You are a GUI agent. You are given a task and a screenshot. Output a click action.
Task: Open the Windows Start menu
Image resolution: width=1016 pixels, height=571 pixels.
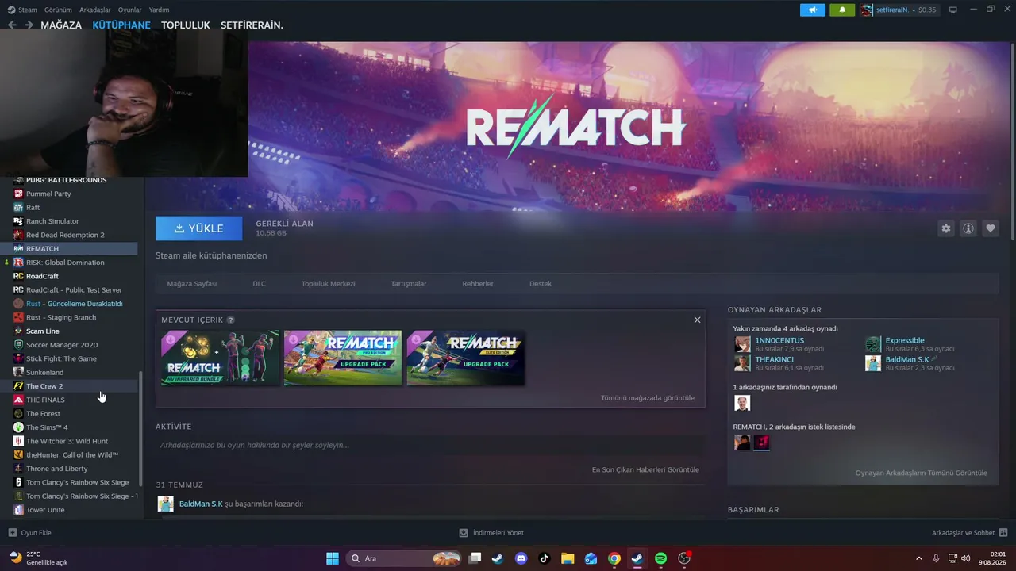(333, 558)
